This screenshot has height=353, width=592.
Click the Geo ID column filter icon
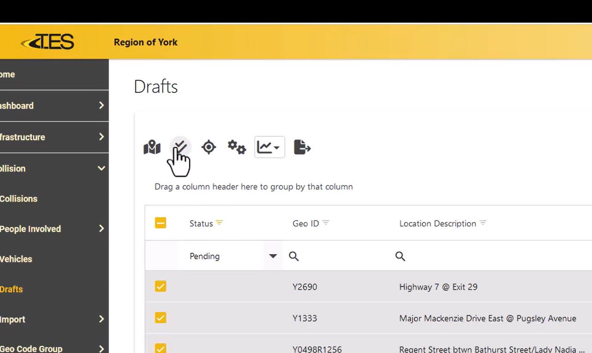click(326, 223)
